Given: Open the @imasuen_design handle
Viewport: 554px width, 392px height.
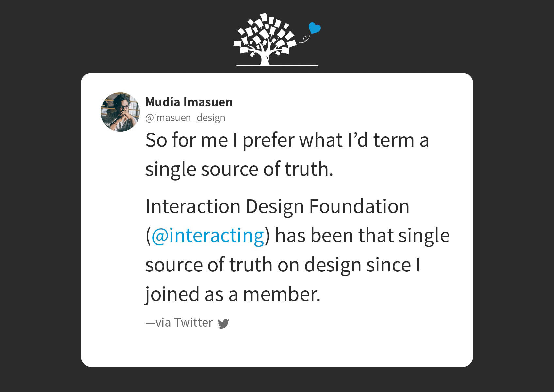Looking at the screenshot, I should 185,118.
